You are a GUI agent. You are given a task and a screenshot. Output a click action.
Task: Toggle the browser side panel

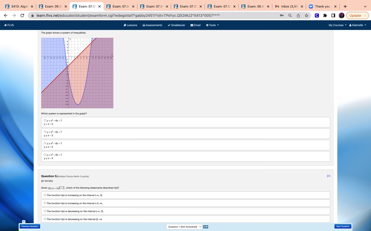pyautogui.click(x=333, y=15)
